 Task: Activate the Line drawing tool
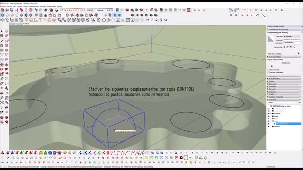coord(2,41)
